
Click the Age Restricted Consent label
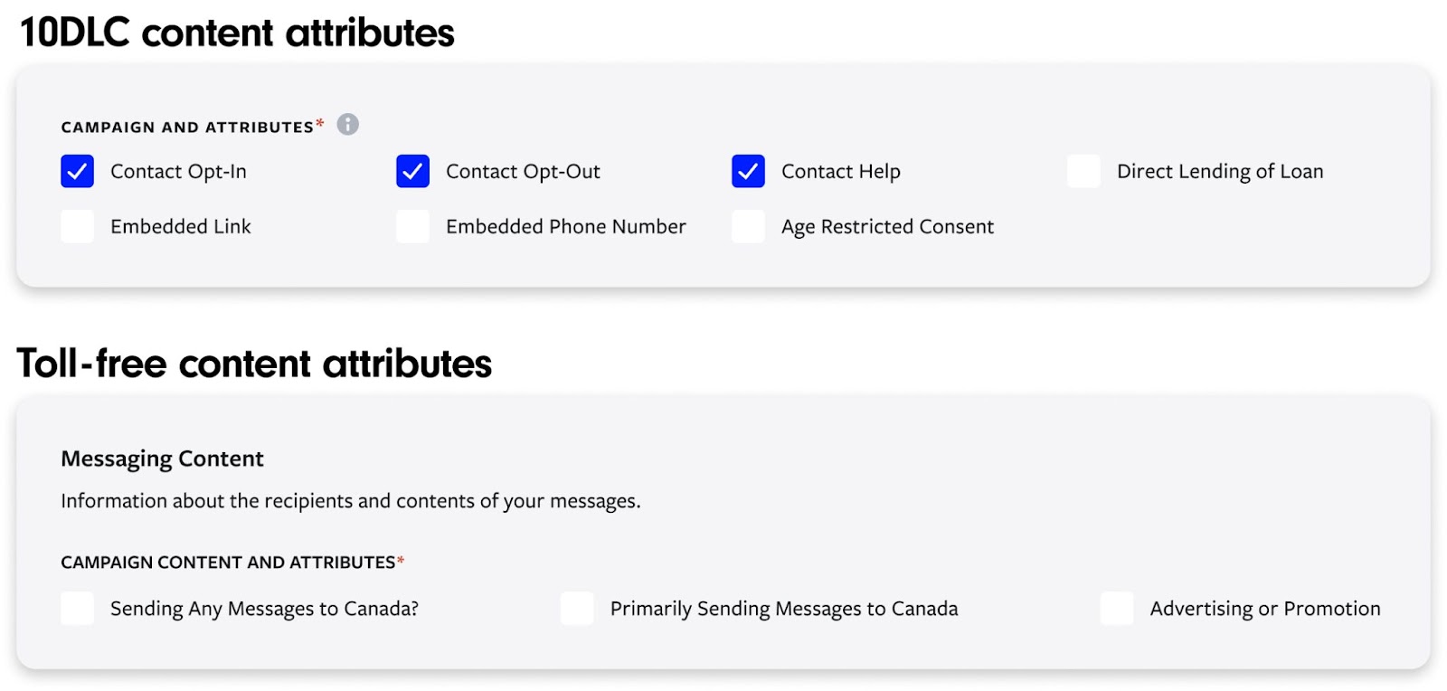[886, 226]
